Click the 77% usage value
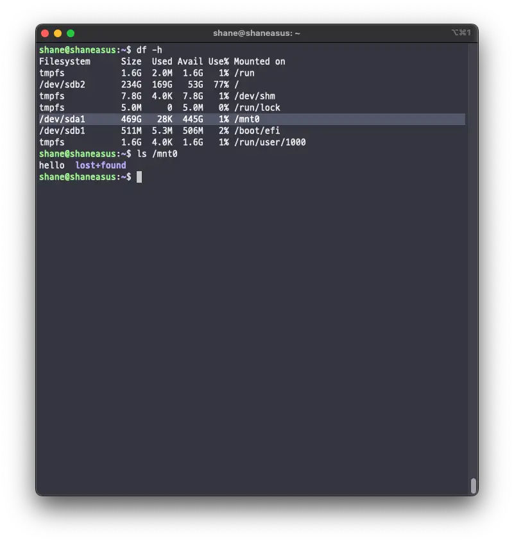 point(221,85)
